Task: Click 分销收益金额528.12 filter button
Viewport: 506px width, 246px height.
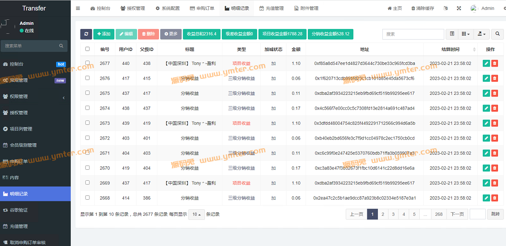Action: click(331, 34)
